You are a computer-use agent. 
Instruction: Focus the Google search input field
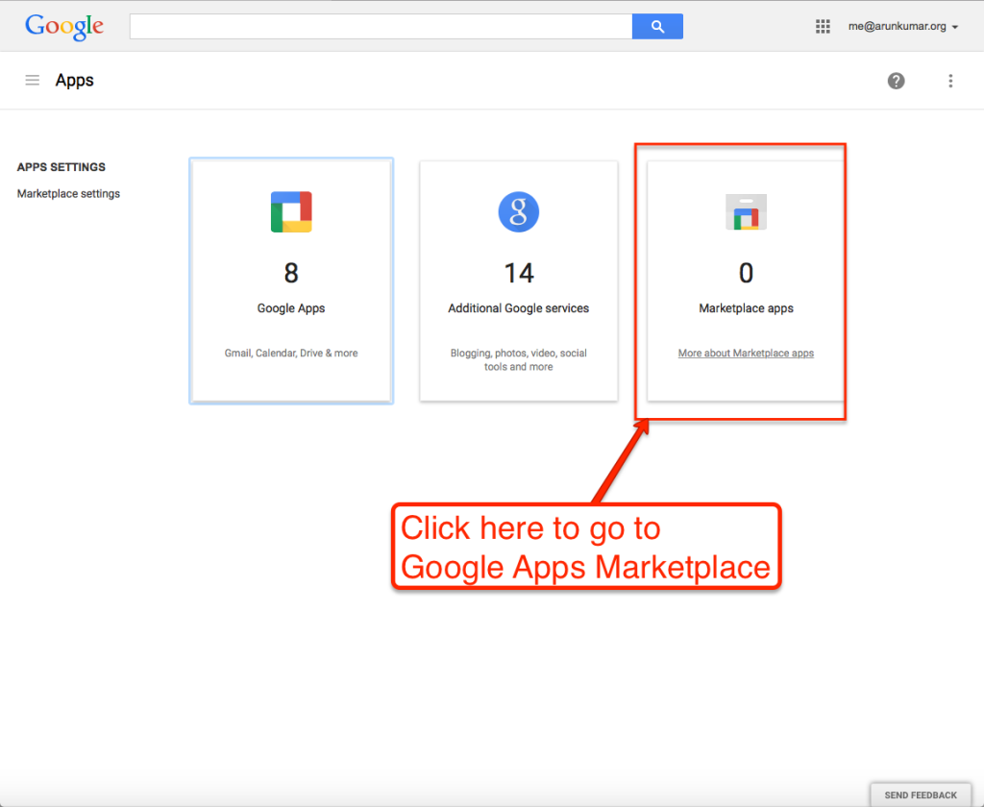(381, 26)
